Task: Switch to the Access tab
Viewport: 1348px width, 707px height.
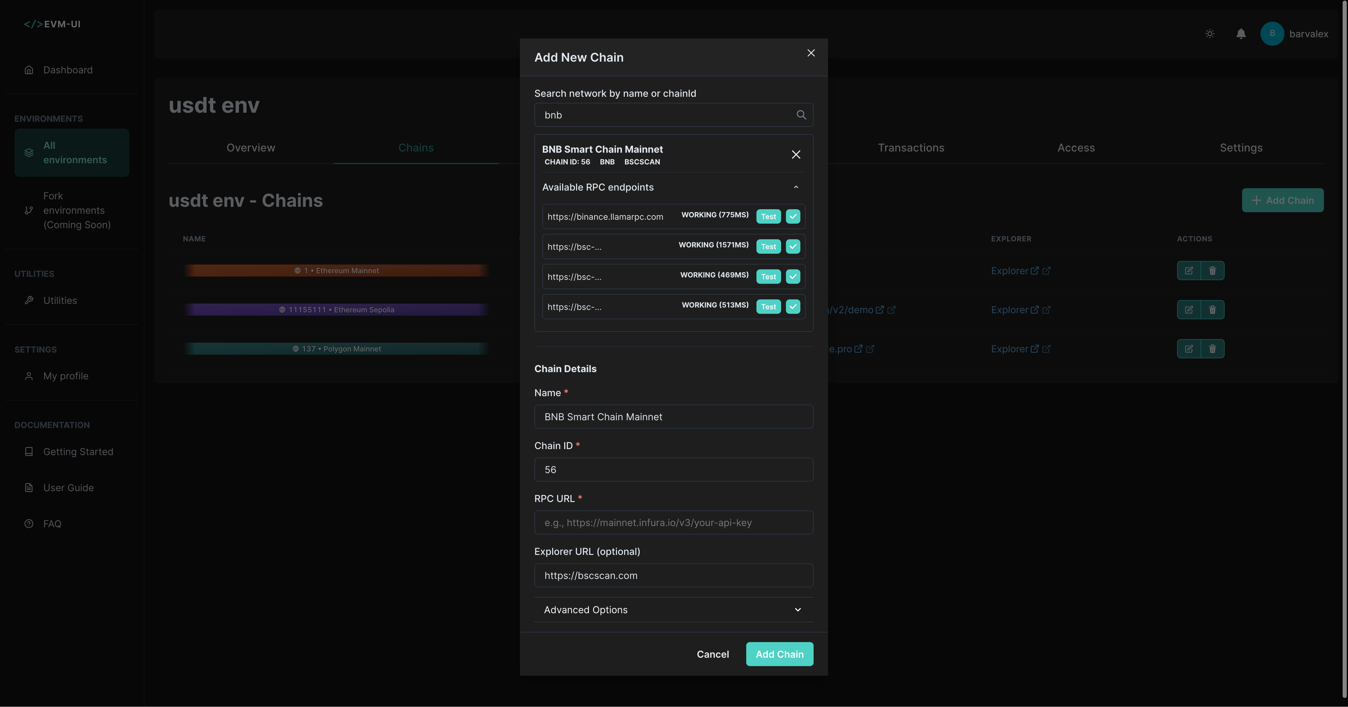Action: (1076, 148)
